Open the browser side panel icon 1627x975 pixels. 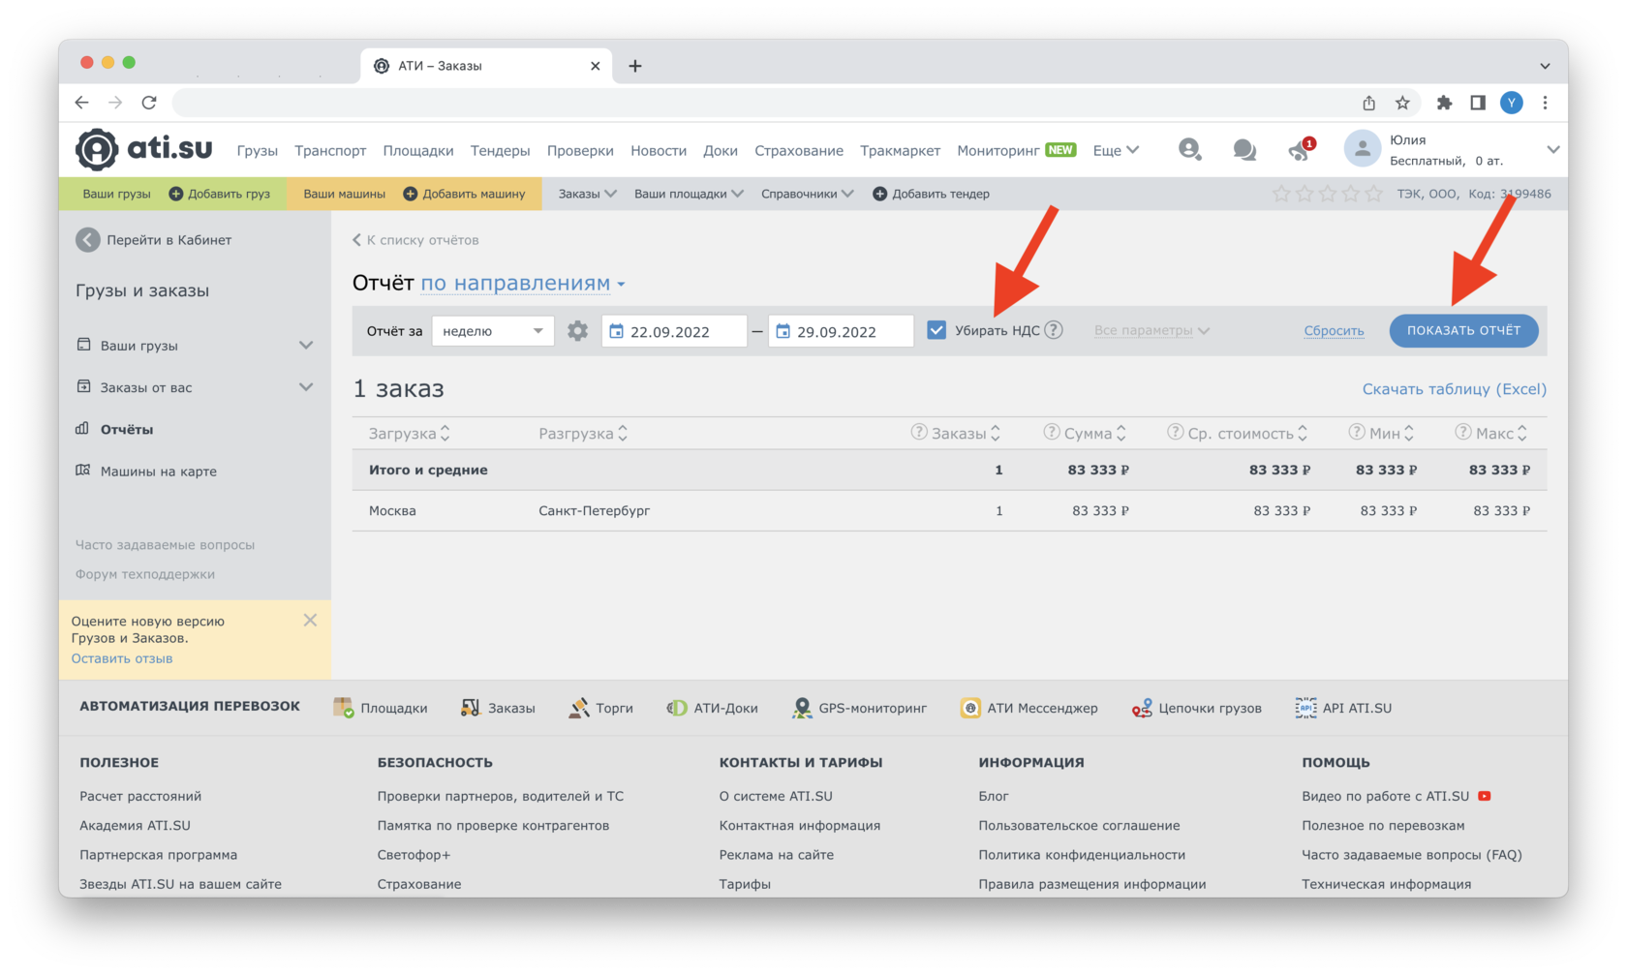pyautogui.click(x=1478, y=103)
